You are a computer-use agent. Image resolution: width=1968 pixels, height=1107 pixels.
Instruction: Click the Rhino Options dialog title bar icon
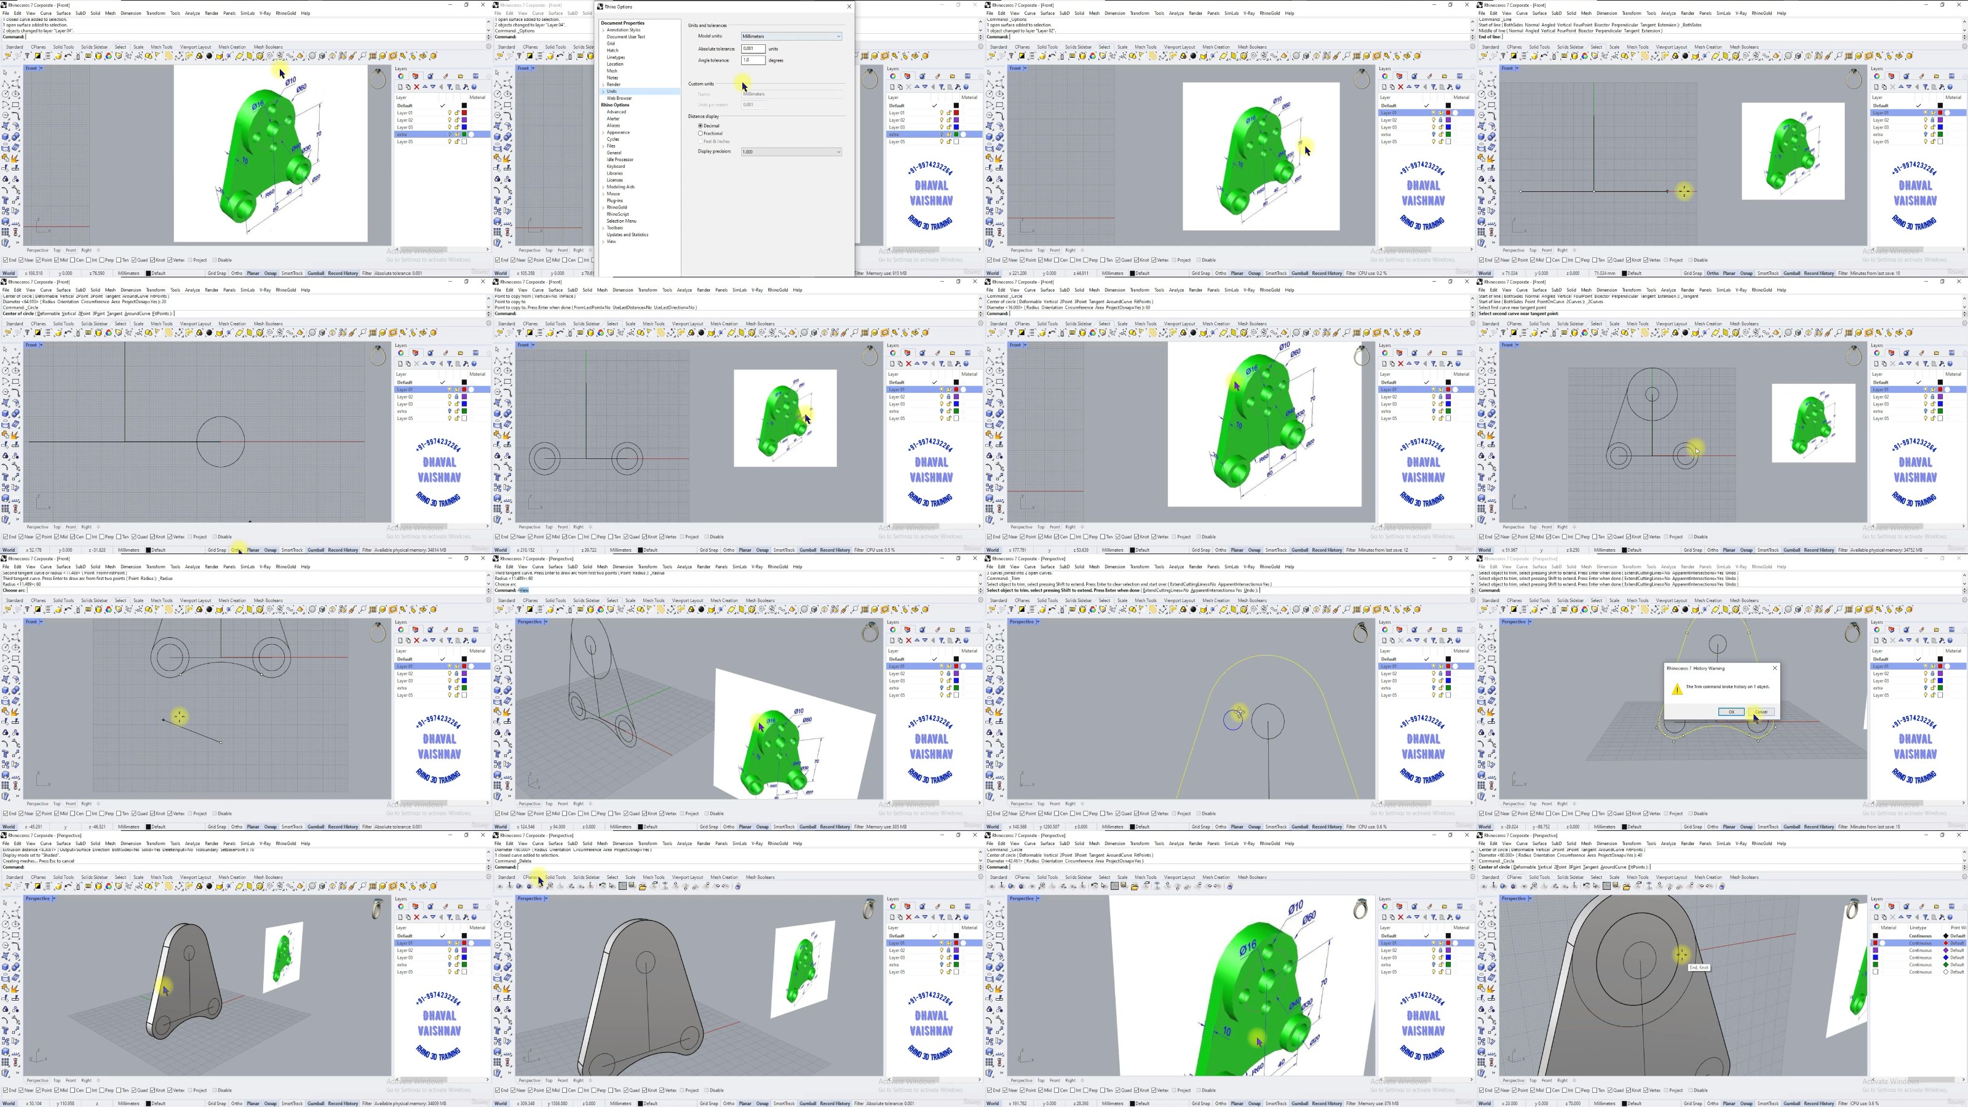(x=600, y=6)
